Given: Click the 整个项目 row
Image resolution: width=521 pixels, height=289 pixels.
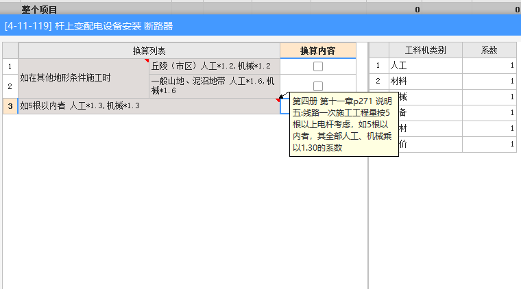Looking at the screenshot, I should tap(260, 10).
